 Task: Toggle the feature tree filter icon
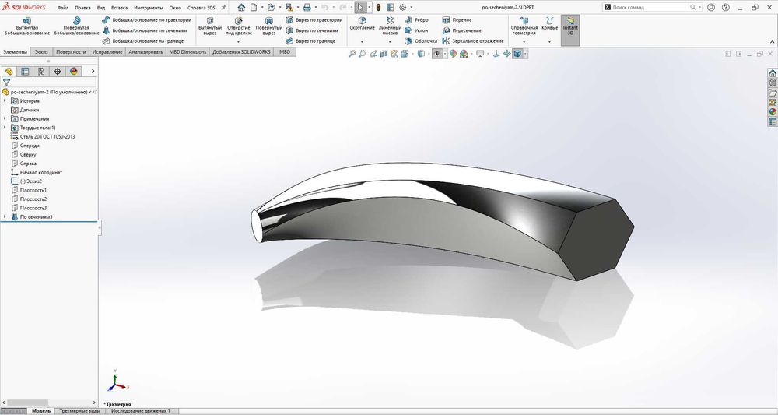coord(7,82)
